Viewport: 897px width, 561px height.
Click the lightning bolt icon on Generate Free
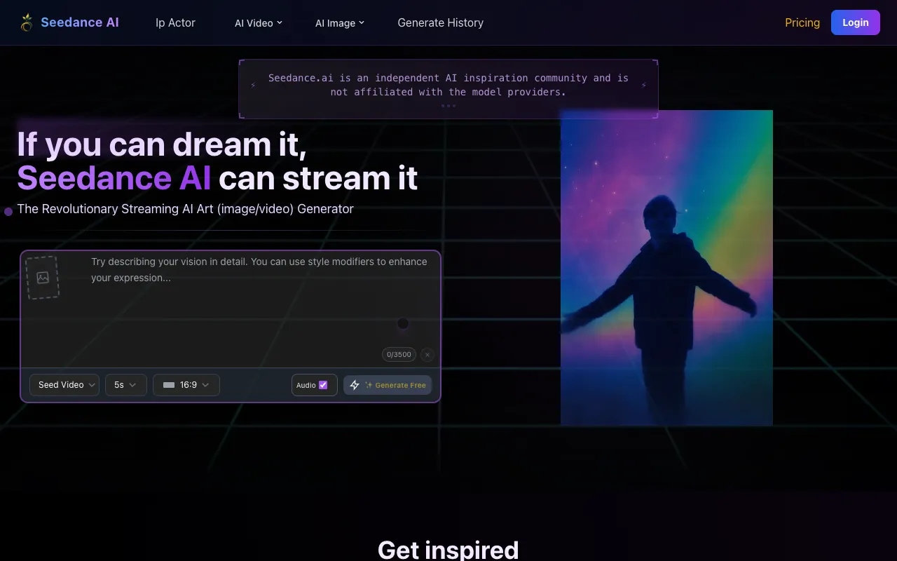coord(355,384)
